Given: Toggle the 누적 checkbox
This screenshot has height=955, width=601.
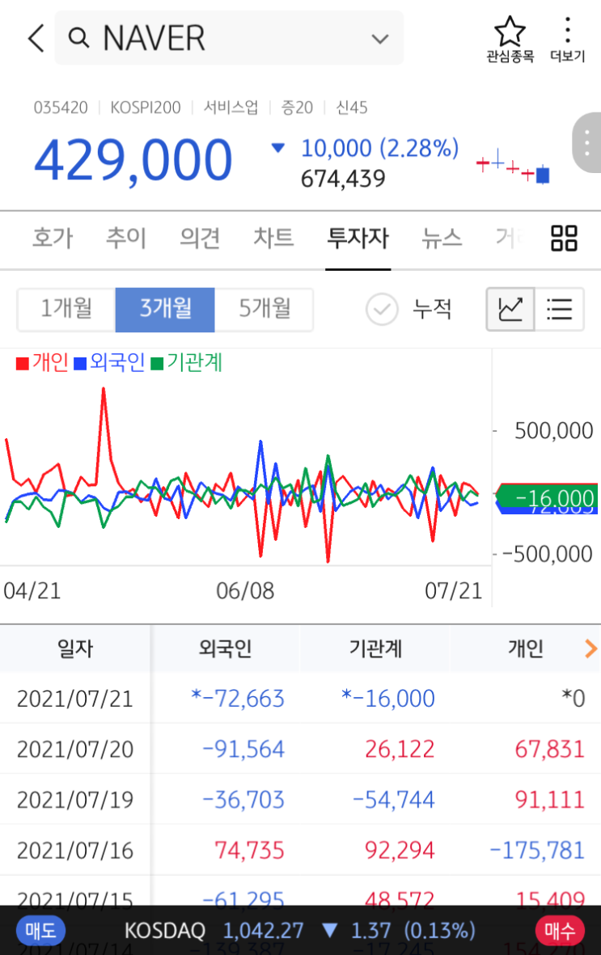Looking at the screenshot, I should point(382,310).
